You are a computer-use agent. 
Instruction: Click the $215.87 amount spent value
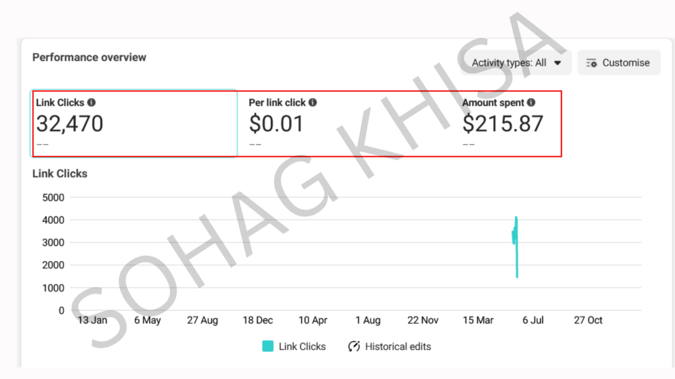[x=502, y=124]
